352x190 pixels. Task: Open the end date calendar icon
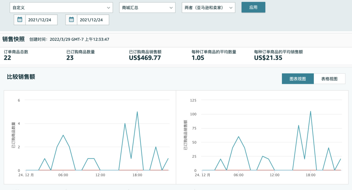[x=71, y=20]
